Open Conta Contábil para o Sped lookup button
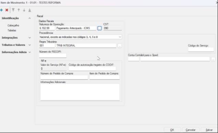The image size is (218, 133). tap(213, 59)
